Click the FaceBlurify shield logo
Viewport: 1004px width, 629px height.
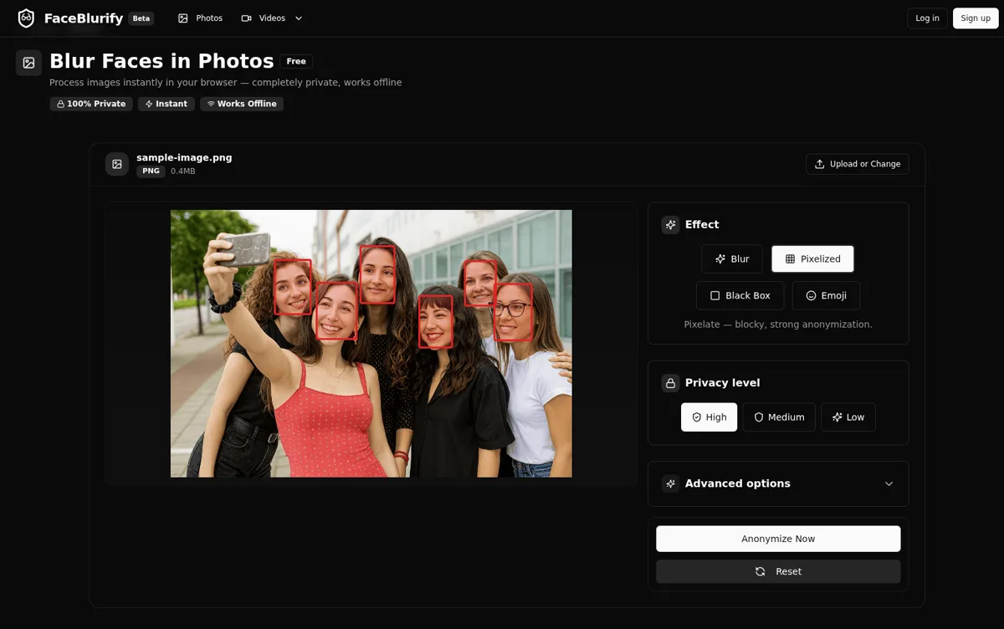25,18
